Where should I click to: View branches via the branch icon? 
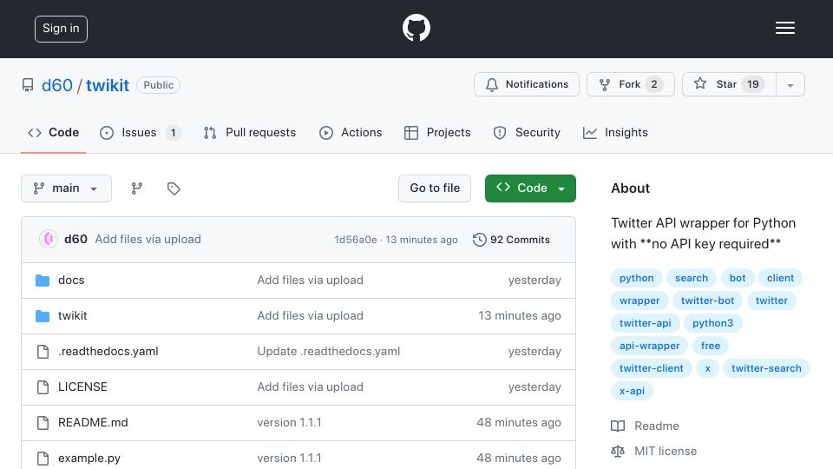pos(137,188)
